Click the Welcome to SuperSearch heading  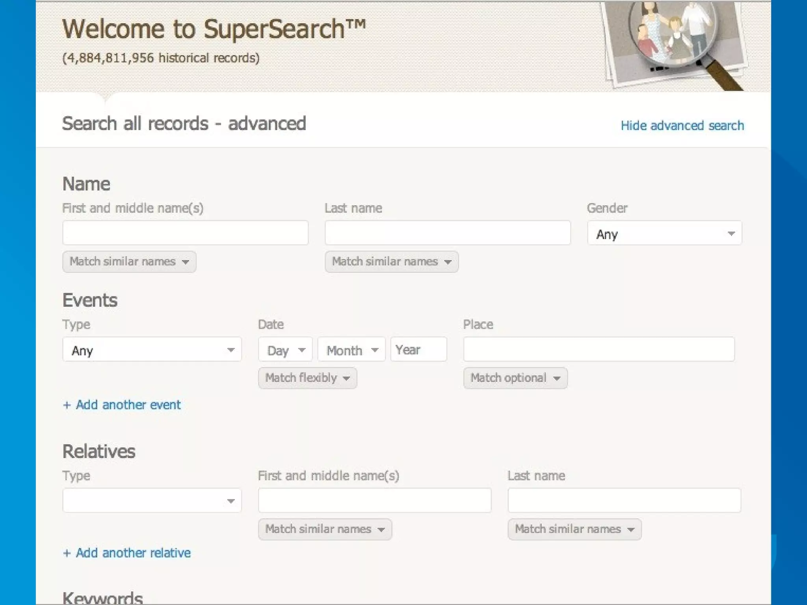(x=214, y=29)
